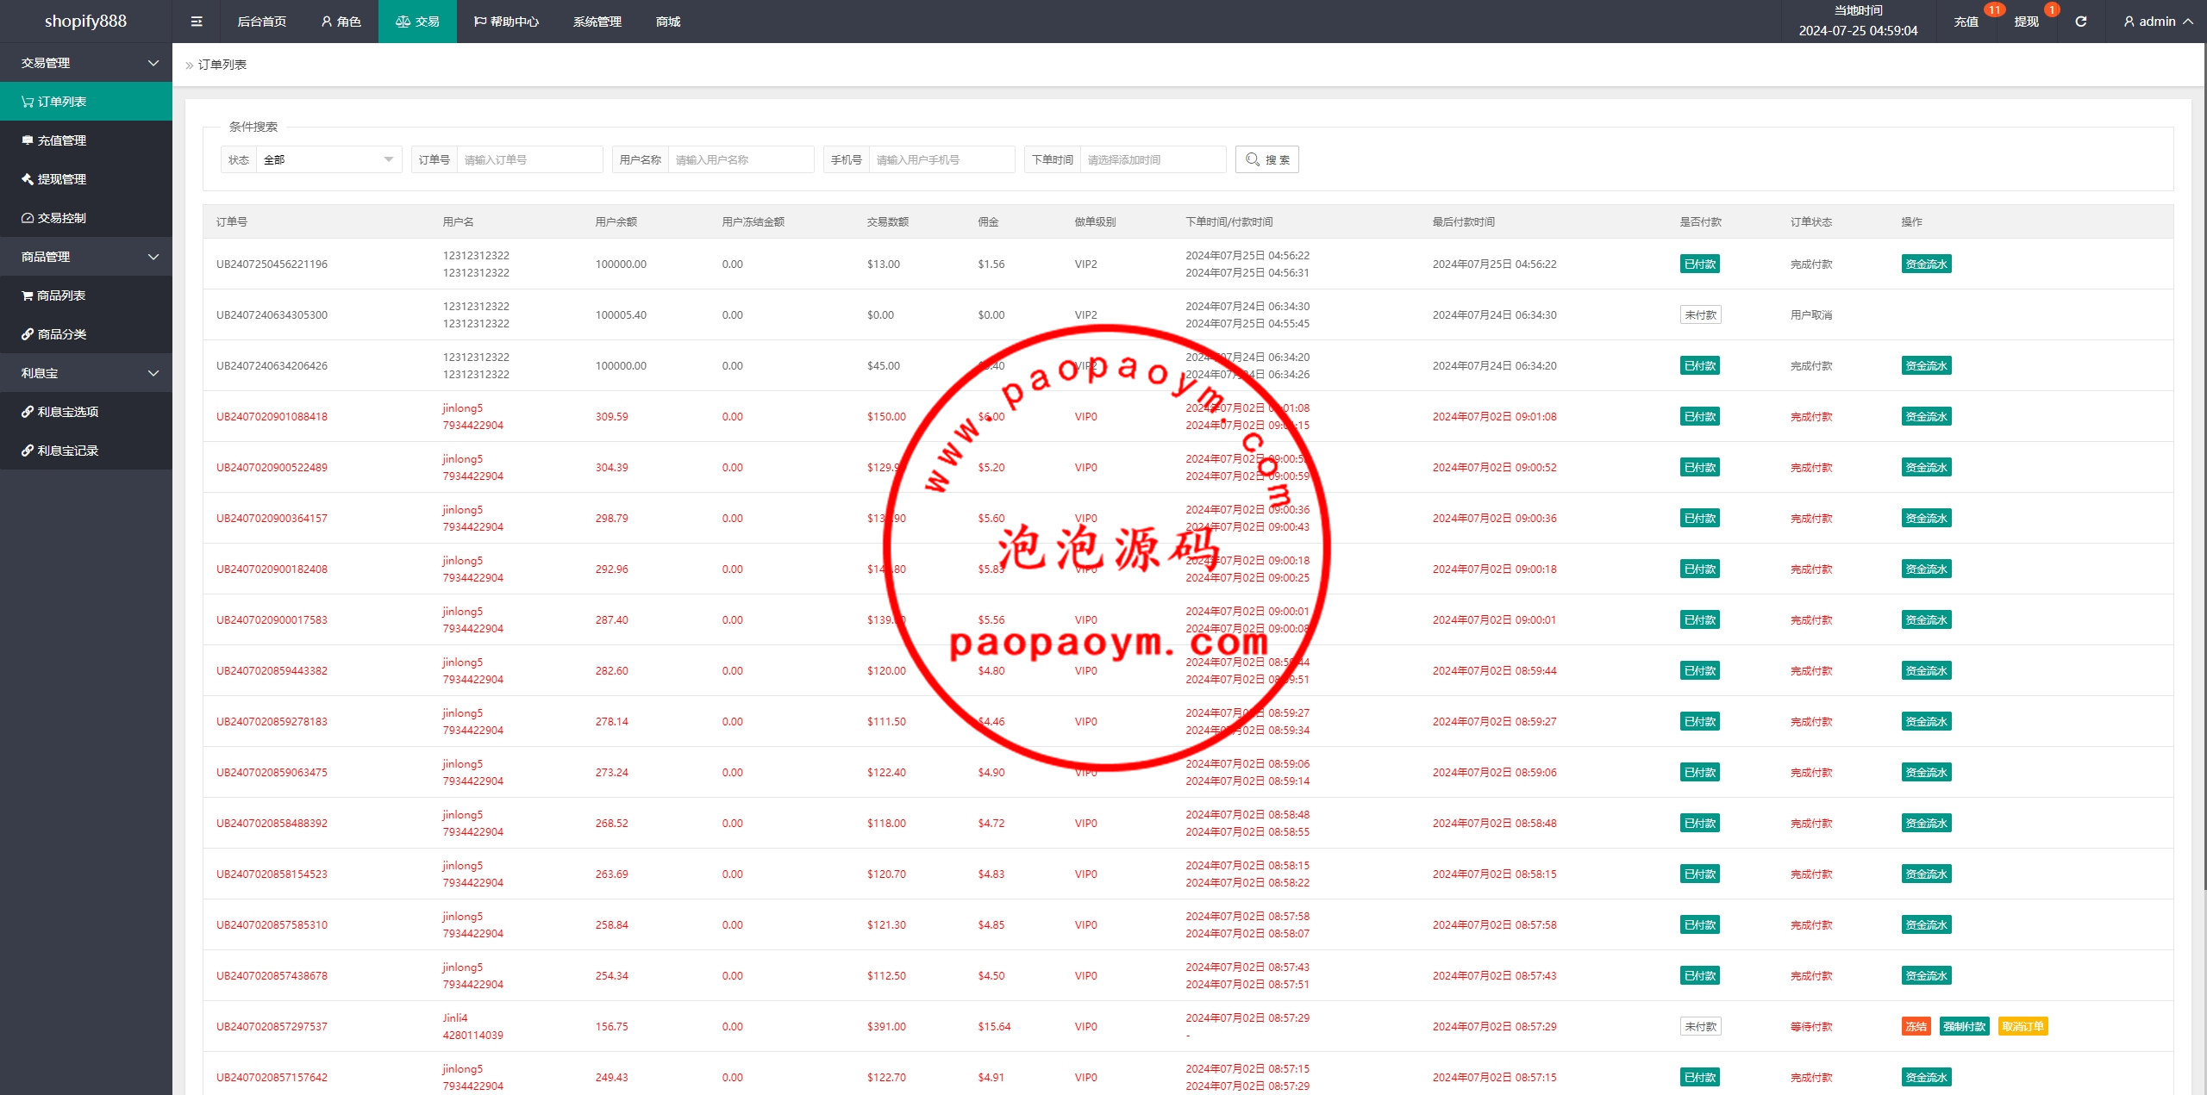This screenshot has width=2207, height=1095.
Task: Open 充值管理 in the sidebar
Action: (62, 140)
